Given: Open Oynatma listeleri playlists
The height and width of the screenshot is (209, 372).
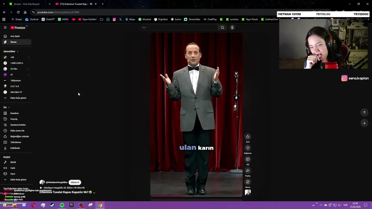Looking at the screenshot, I should [16, 125].
